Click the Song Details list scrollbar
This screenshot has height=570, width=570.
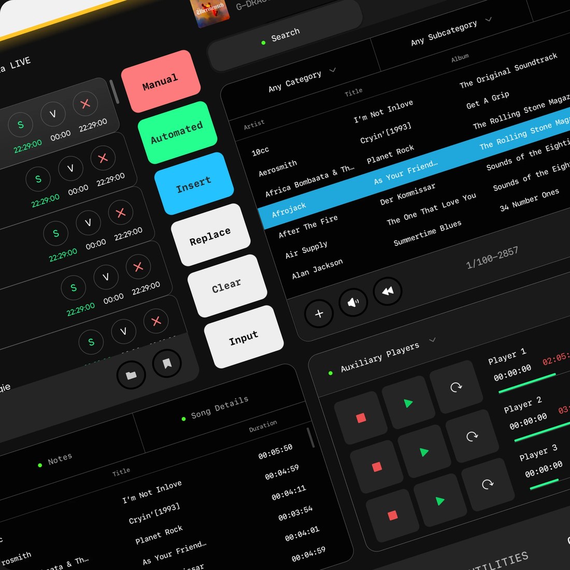coord(311,438)
